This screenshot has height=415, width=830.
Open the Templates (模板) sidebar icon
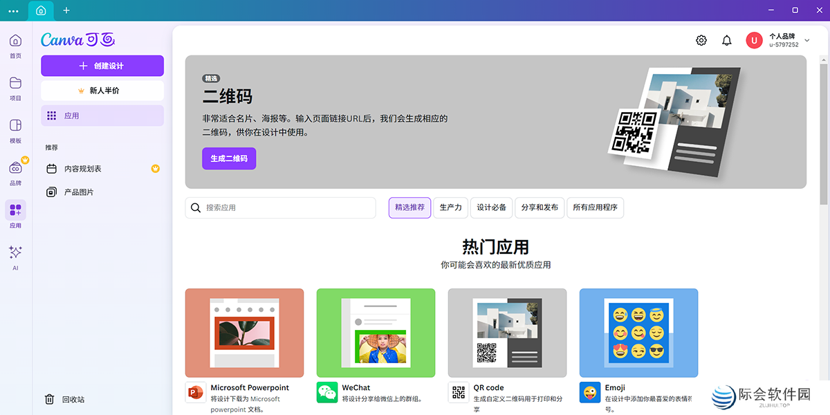[x=15, y=126]
